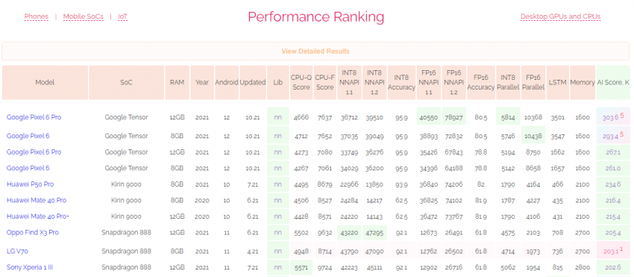The width and height of the screenshot is (634, 277).
Task: Select the LG V70 model link
Action: pos(17,252)
